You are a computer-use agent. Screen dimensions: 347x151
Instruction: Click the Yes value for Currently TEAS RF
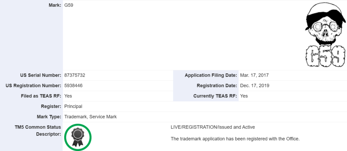244,96
